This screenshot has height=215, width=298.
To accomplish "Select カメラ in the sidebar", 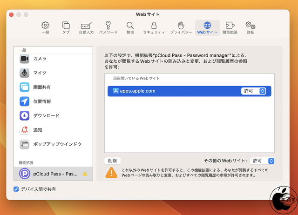I will (x=53, y=59).
